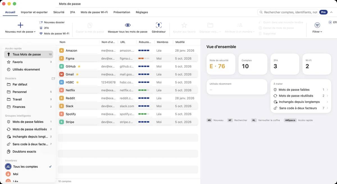Viewport: 337px width, 184px height.
Task: Switch to the Importer et exporter tab
Action: tap(34, 12)
